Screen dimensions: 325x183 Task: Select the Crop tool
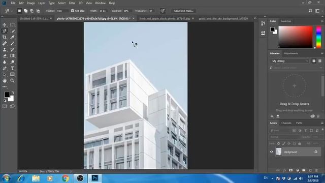click(5, 37)
